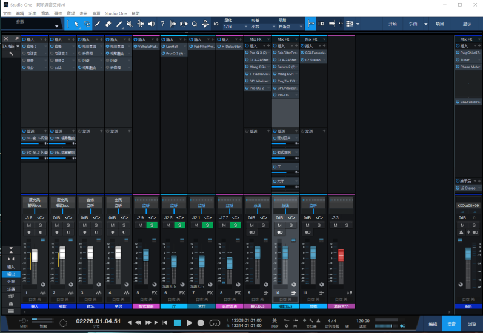
Task: Open the Snap mode dropdown
Action: point(291,27)
